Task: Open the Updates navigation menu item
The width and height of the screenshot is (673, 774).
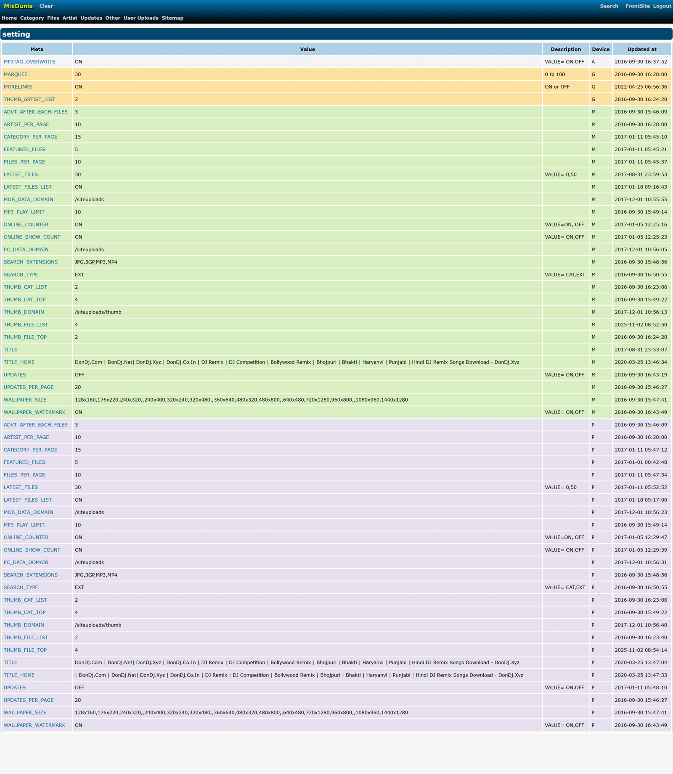Action: (91, 18)
